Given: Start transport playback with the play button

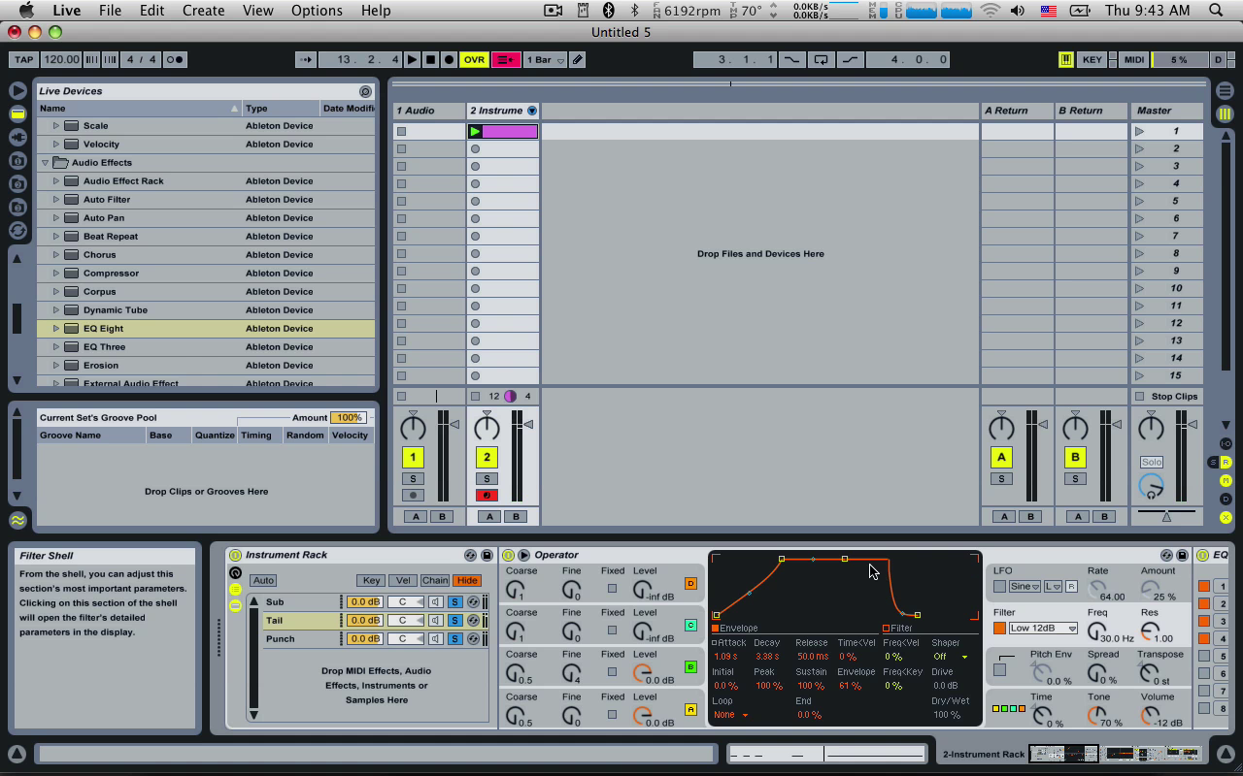Looking at the screenshot, I should (412, 59).
